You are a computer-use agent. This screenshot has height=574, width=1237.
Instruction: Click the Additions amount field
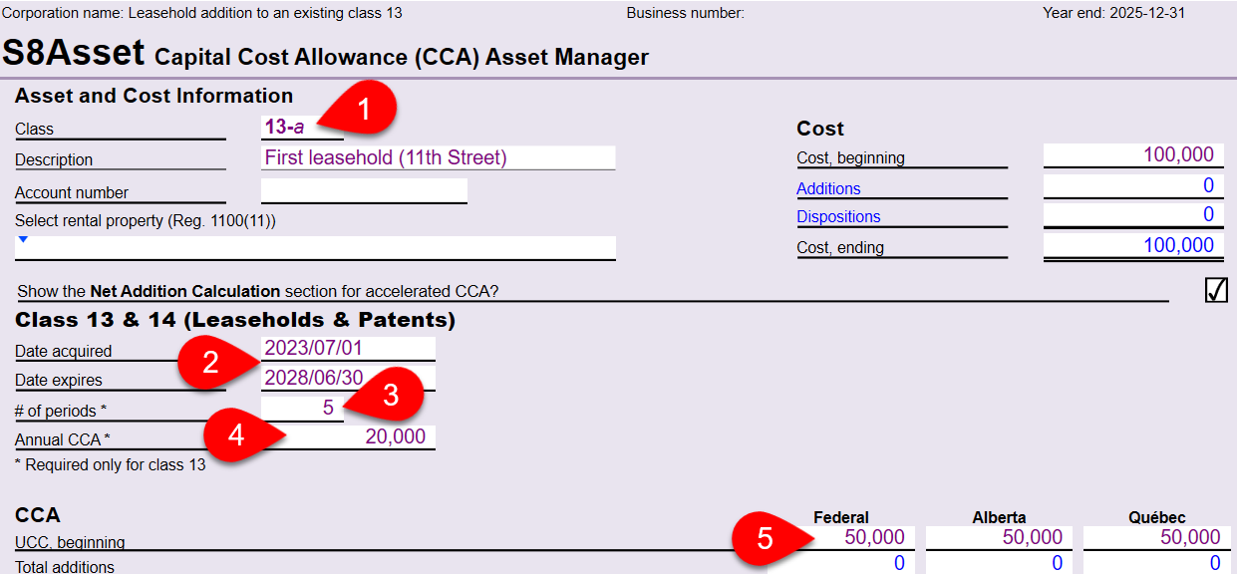click(x=1133, y=185)
